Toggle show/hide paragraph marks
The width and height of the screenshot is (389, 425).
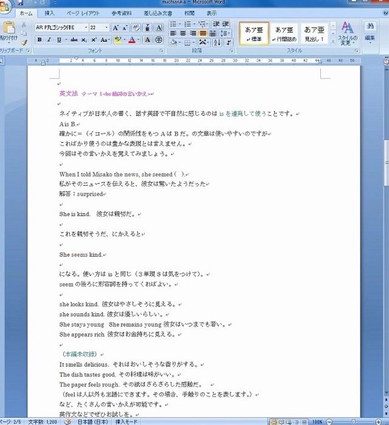(x=229, y=42)
